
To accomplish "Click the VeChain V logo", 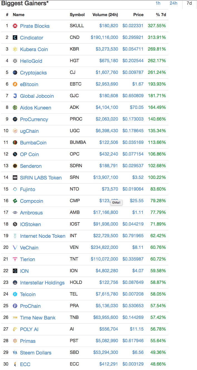I will coord(15,248).
